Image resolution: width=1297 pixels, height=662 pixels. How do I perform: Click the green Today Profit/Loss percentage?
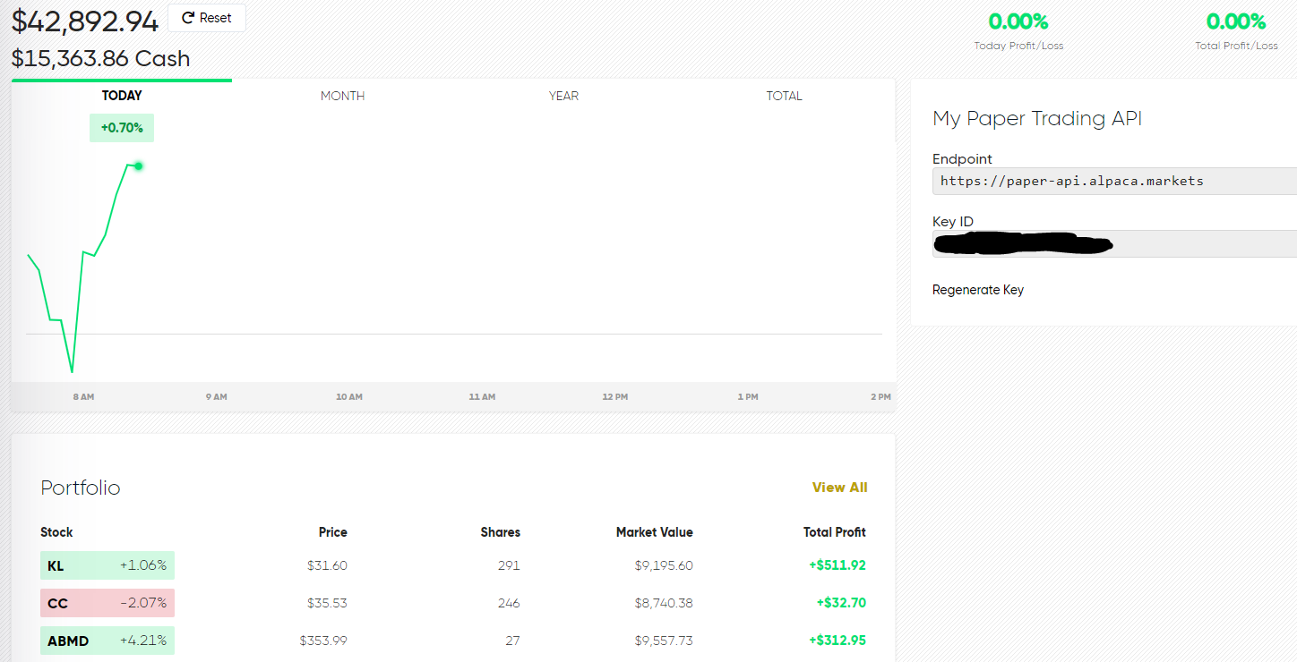click(1018, 21)
